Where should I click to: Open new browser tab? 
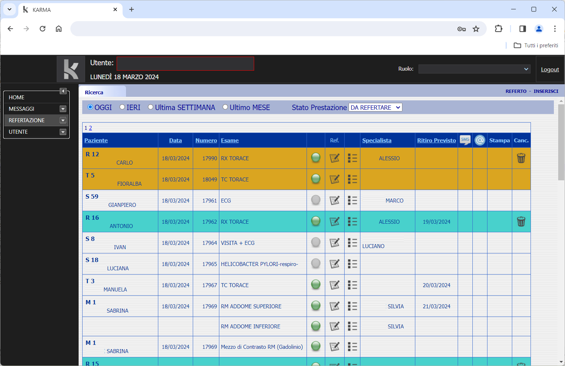coord(132,10)
